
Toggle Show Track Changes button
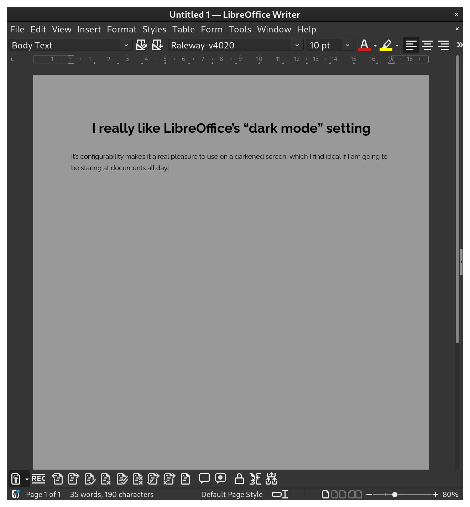[16, 479]
